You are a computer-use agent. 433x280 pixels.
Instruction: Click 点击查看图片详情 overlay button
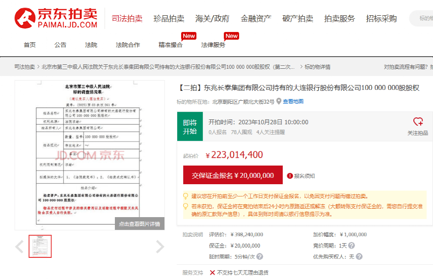click(139, 224)
